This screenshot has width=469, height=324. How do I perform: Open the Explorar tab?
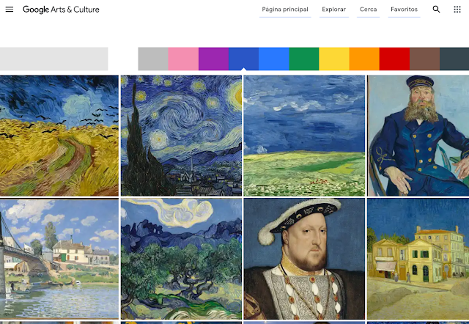[334, 10]
